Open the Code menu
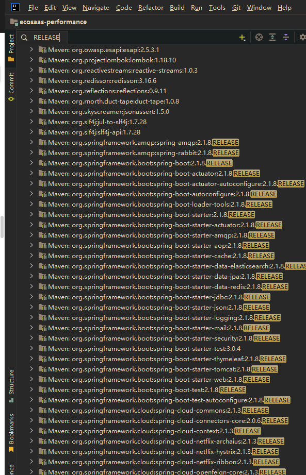The height and width of the screenshot is (475, 306). 124,8
